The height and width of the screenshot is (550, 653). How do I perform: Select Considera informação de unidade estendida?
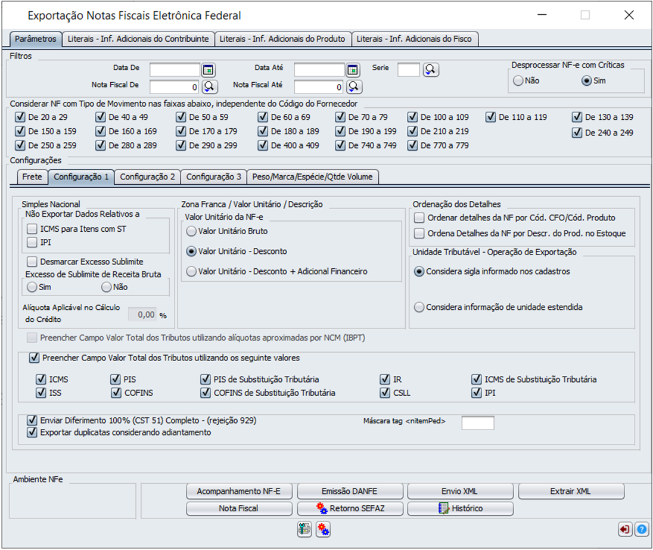[419, 307]
